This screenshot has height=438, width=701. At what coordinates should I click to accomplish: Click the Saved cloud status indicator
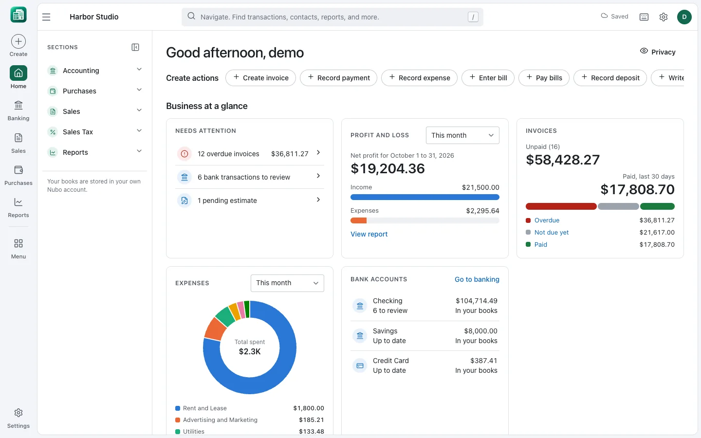pos(614,16)
